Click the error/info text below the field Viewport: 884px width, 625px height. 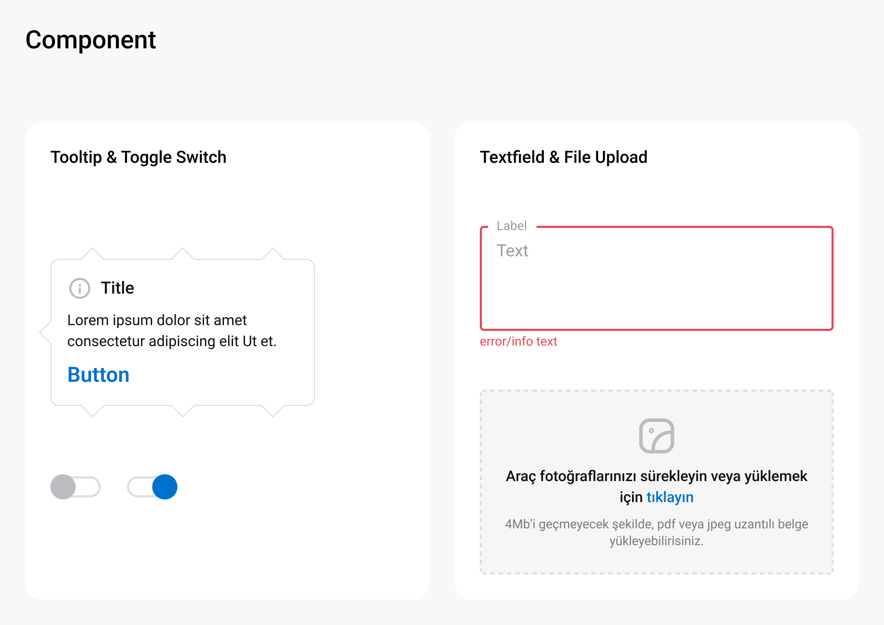518,341
